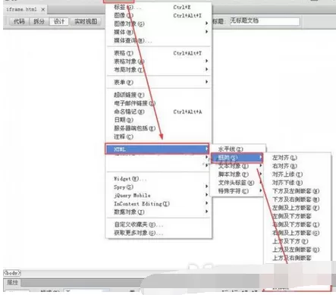Choose 上方及左侧嵌套(O) frame option
This screenshot has height=295, width=336.
pos(297,249)
